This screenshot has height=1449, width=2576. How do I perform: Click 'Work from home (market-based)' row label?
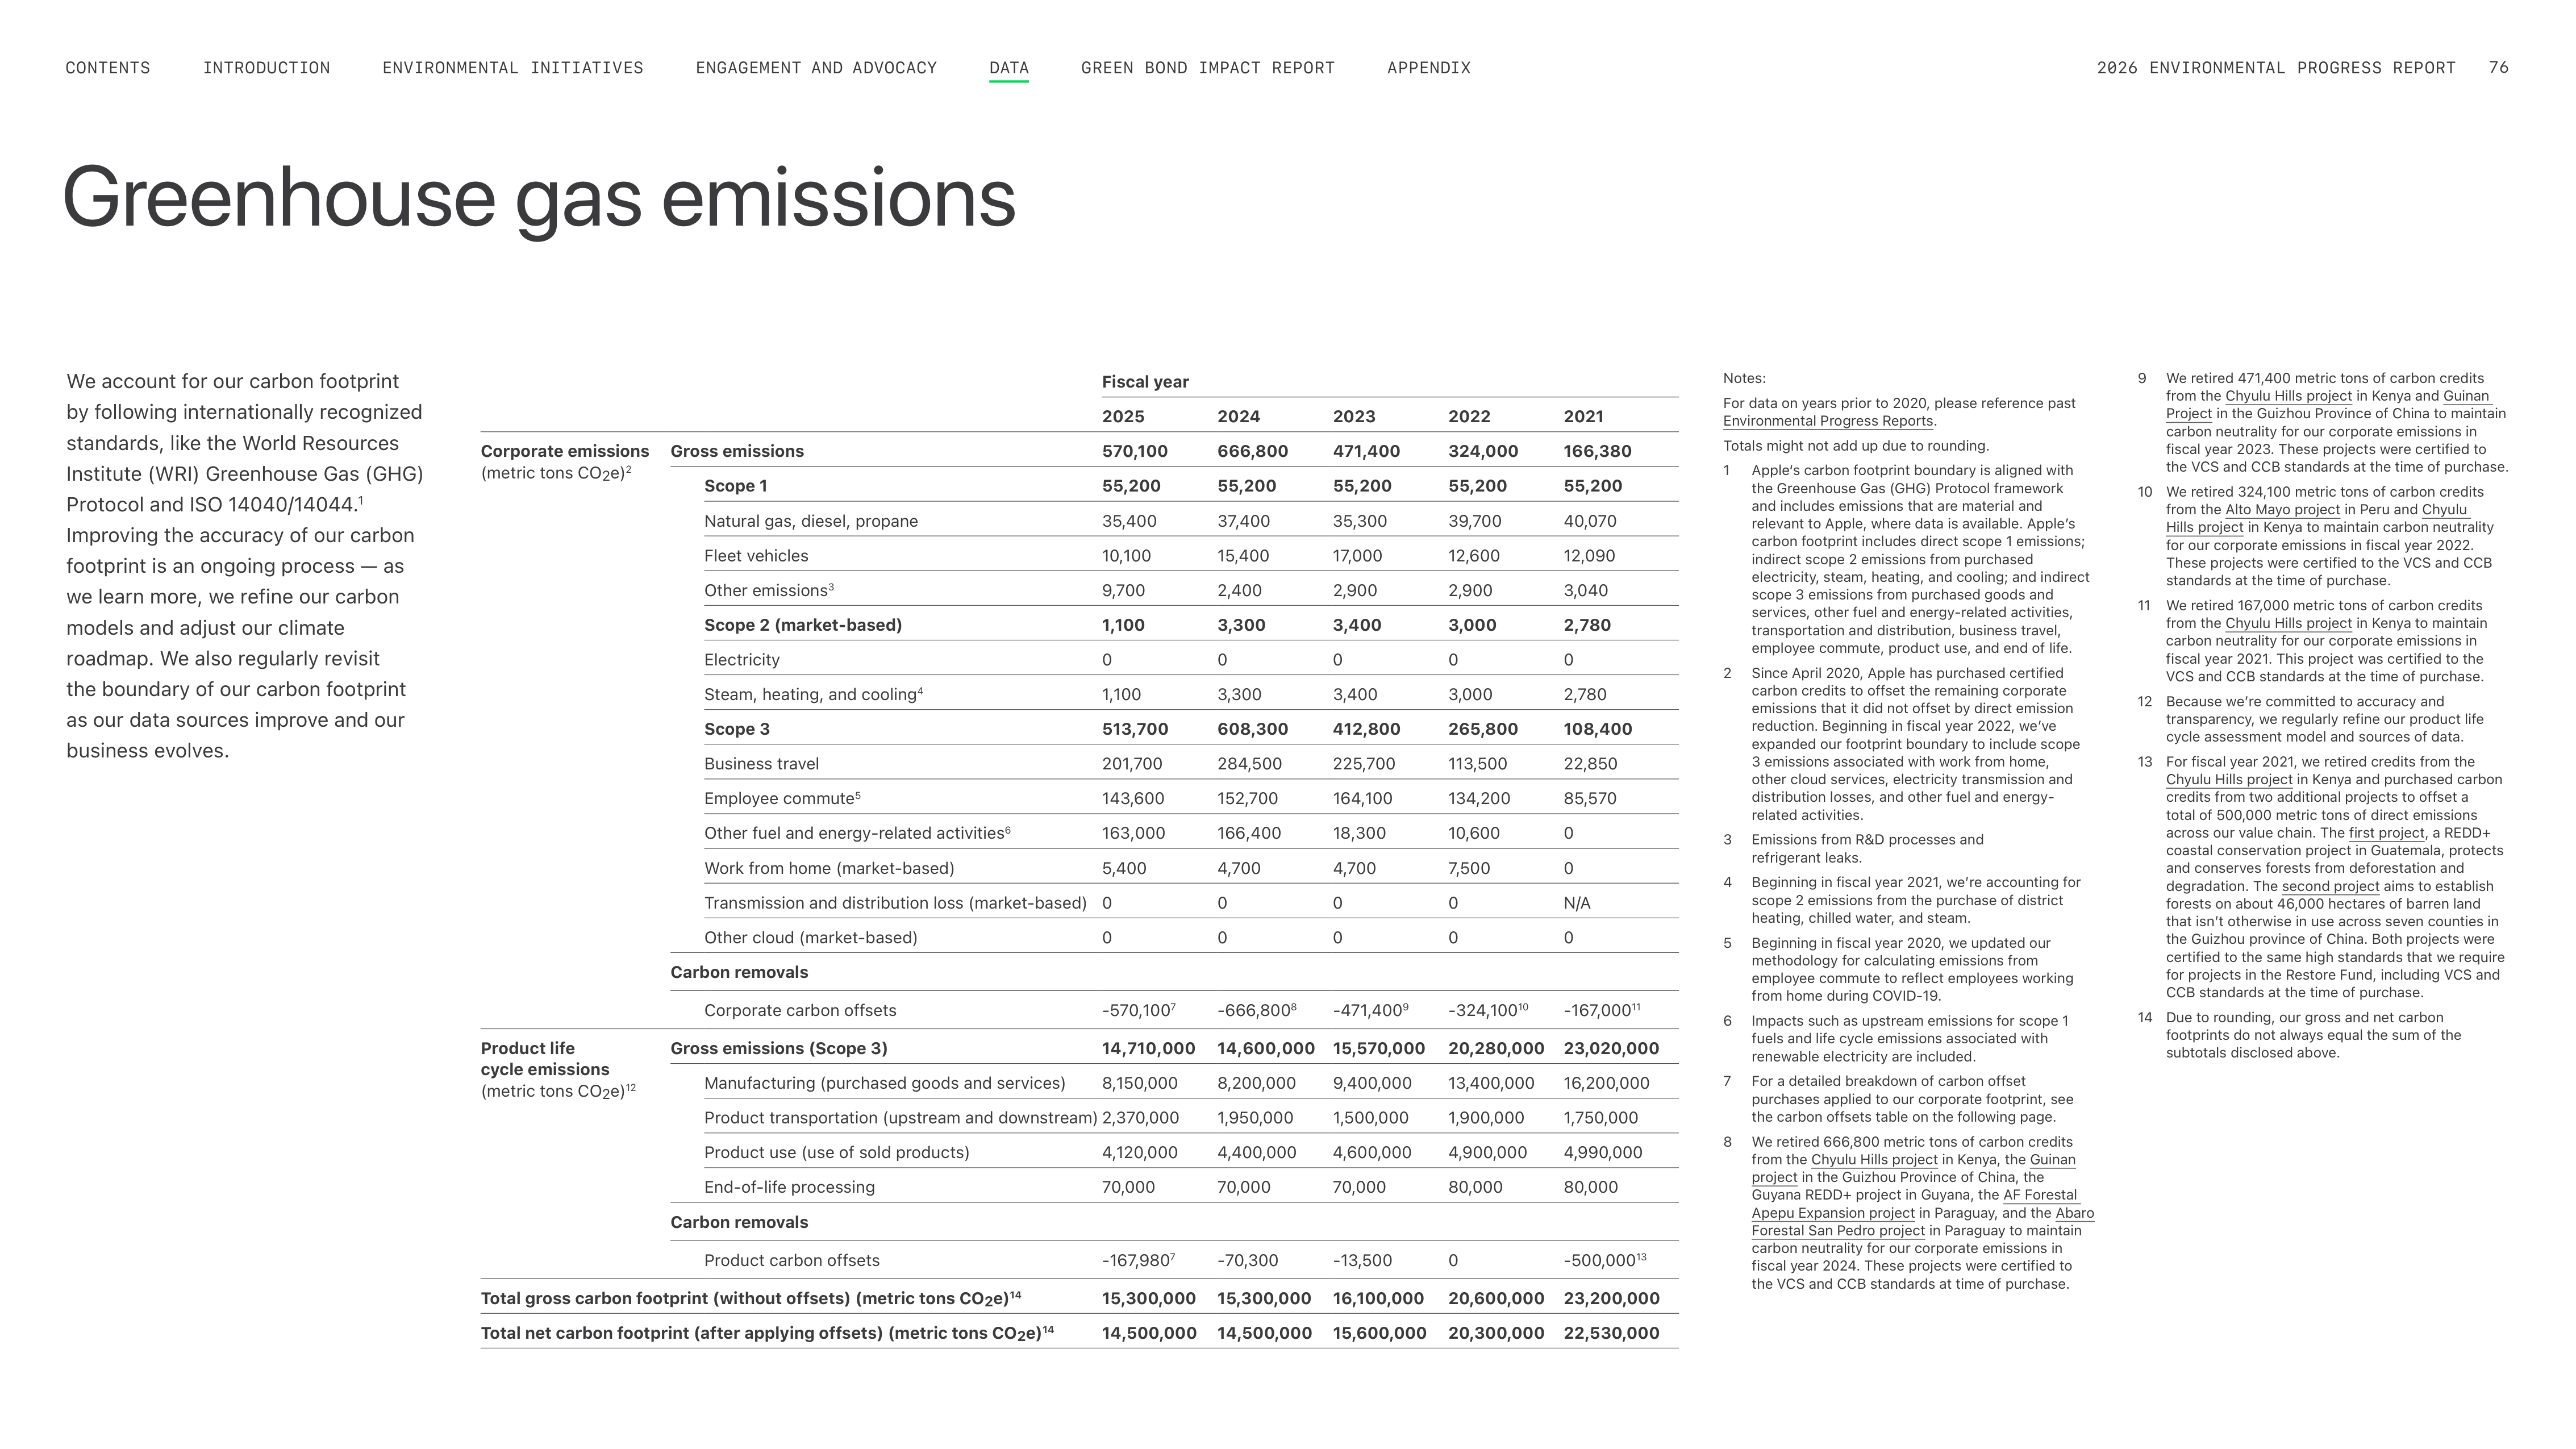(829, 869)
